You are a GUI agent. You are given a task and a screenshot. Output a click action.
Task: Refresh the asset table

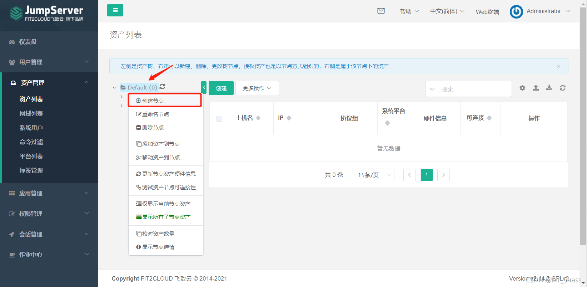[563, 88]
